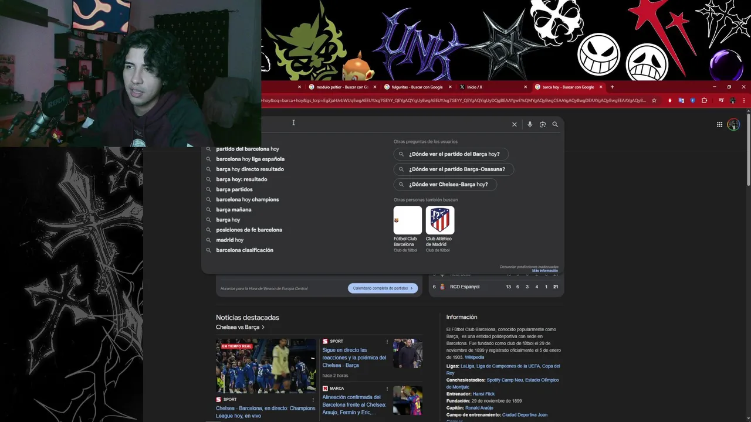Open the Chrome extensions puzzle icon
The width and height of the screenshot is (751, 422).
(x=705, y=100)
